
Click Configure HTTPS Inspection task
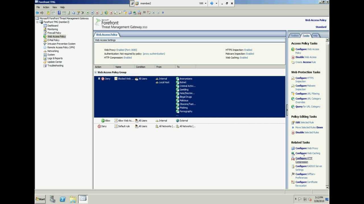click(x=304, y=80)
